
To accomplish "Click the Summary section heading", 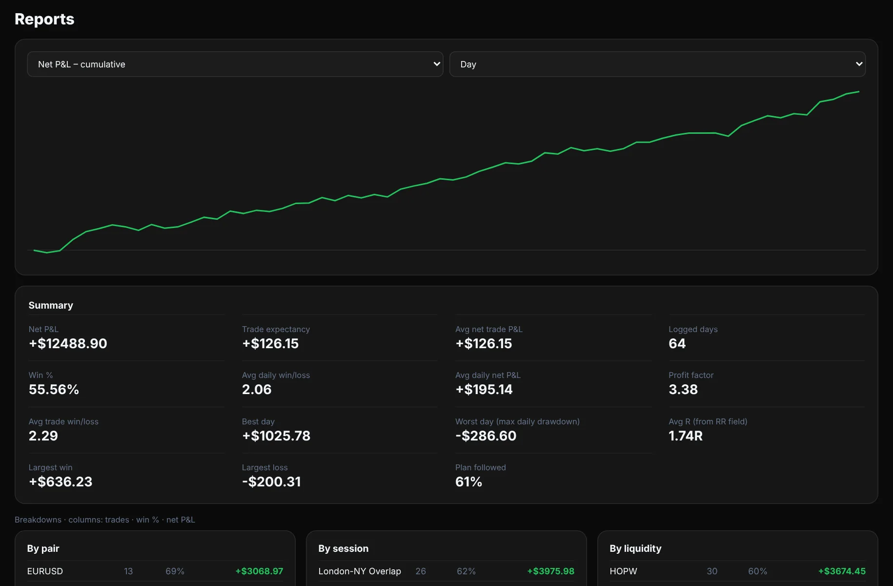I will pos(51,305).
